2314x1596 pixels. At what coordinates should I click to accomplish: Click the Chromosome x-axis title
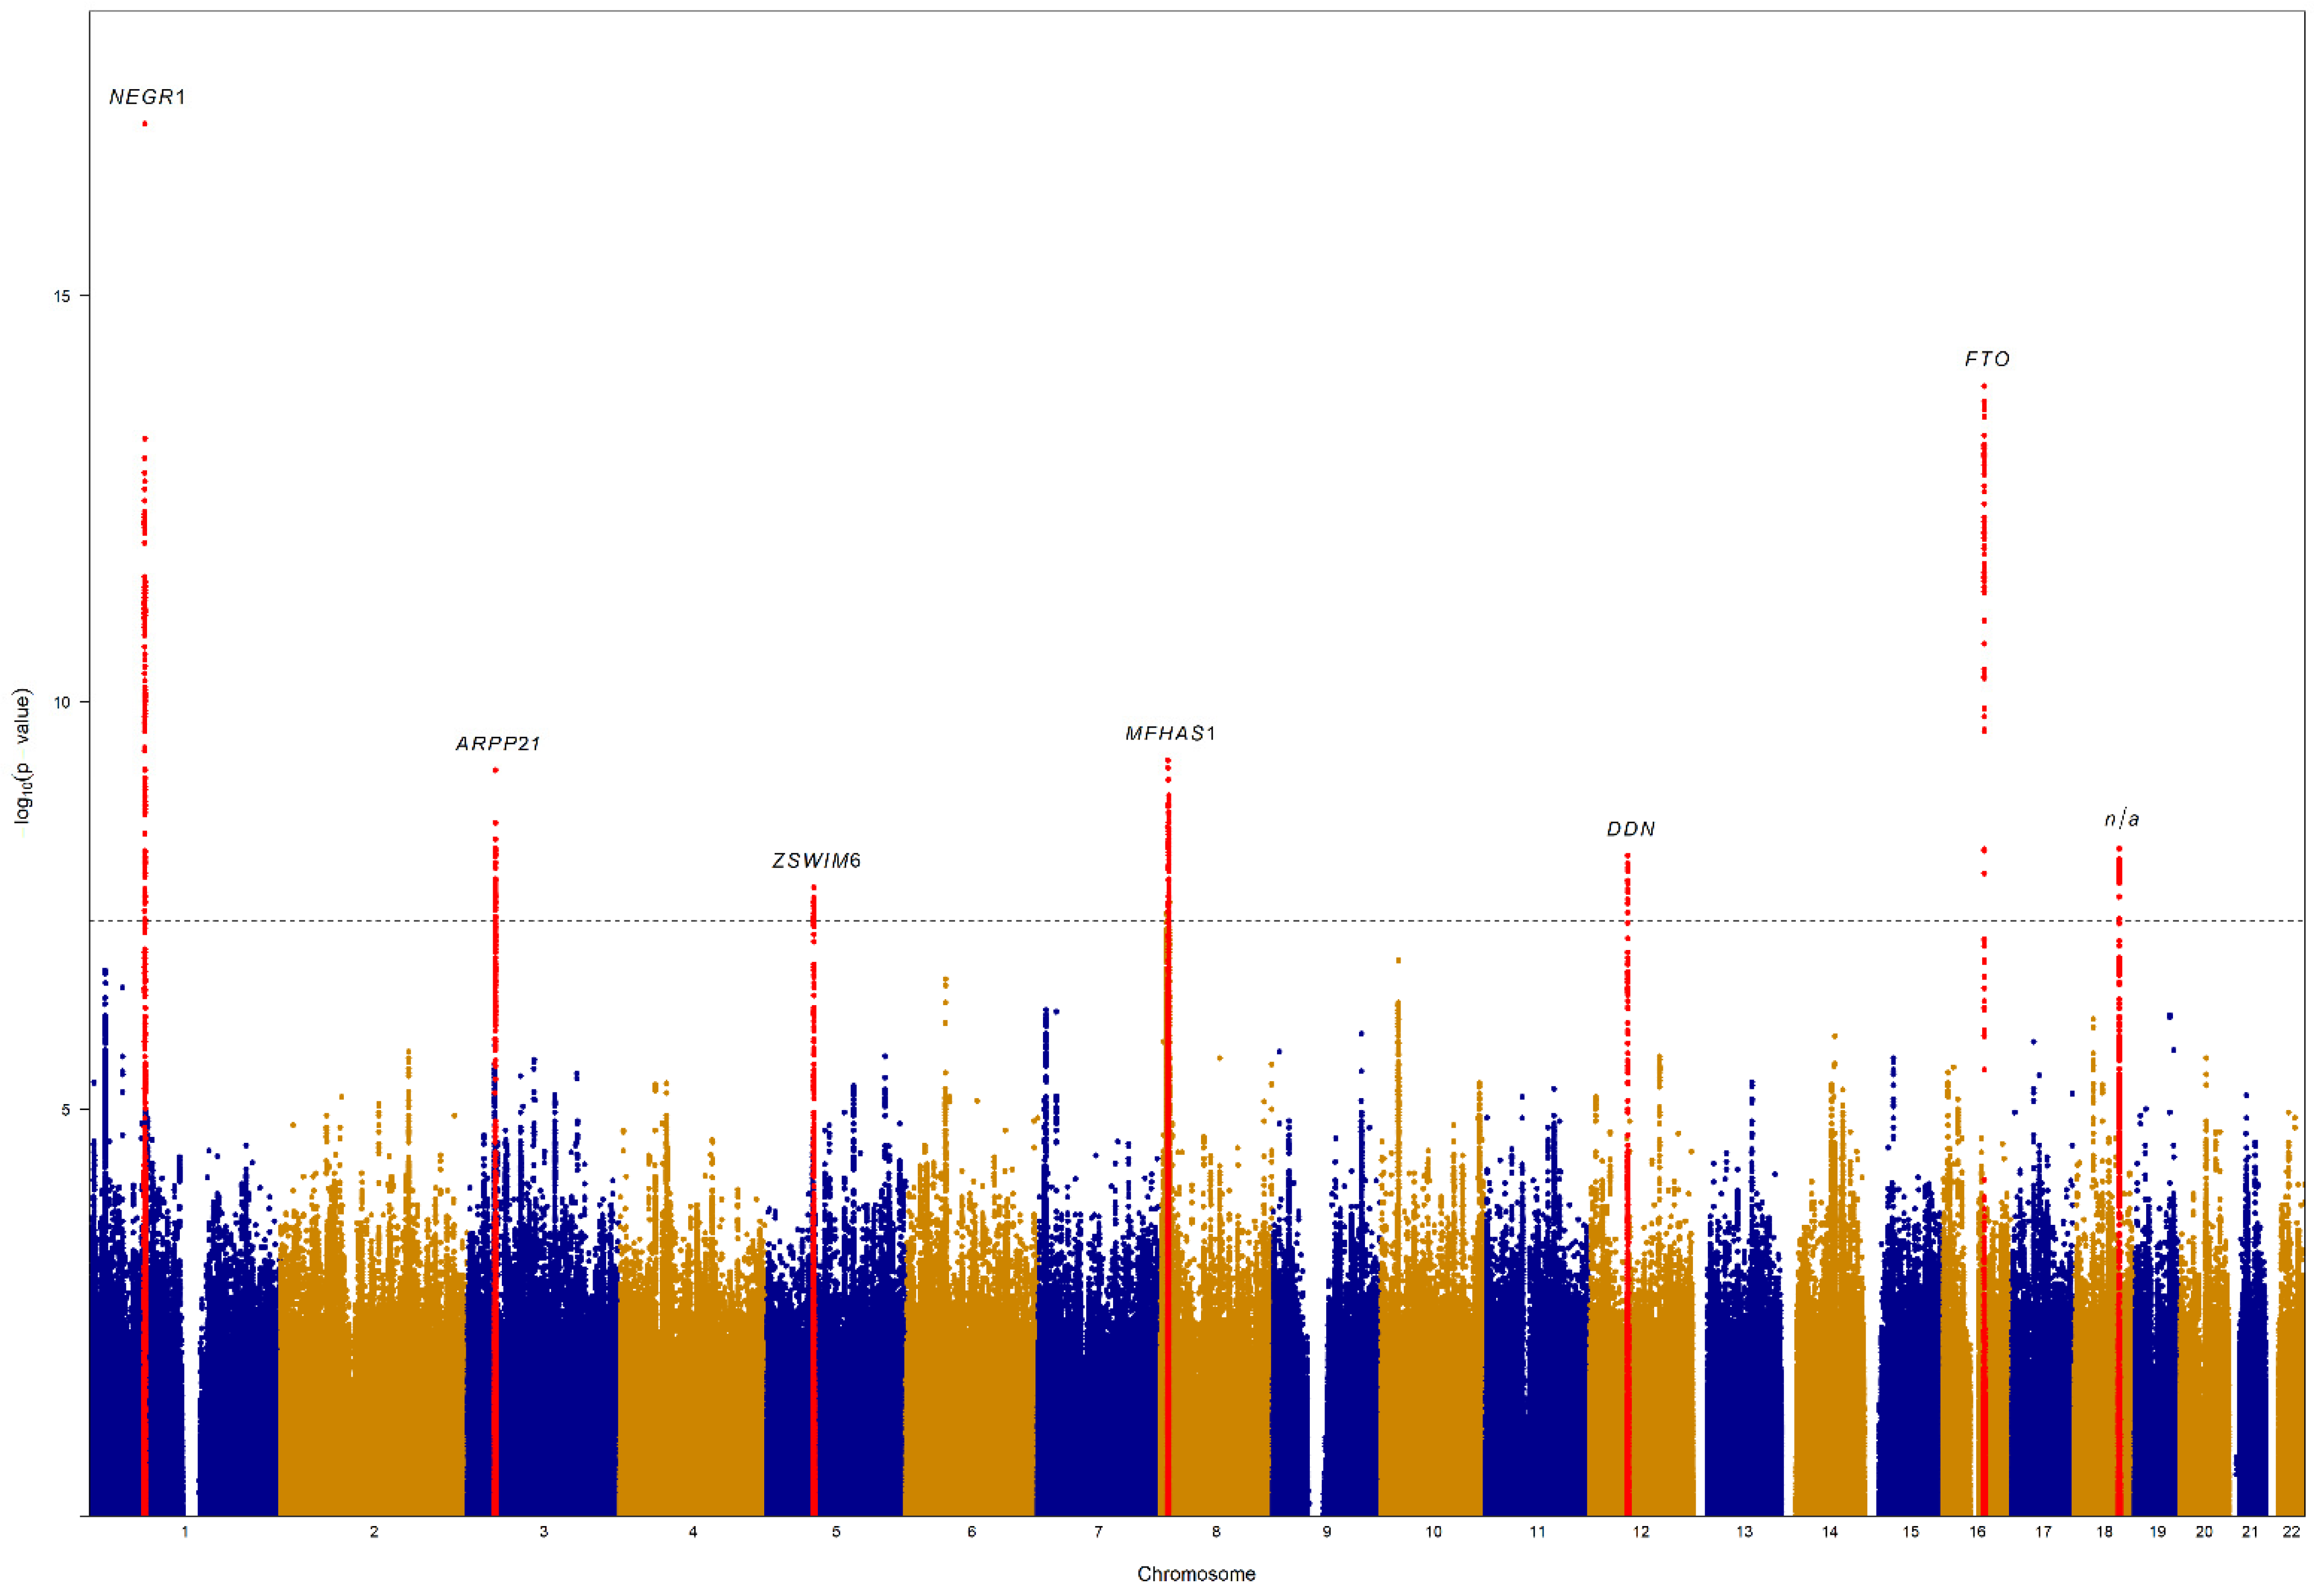1196,1574
